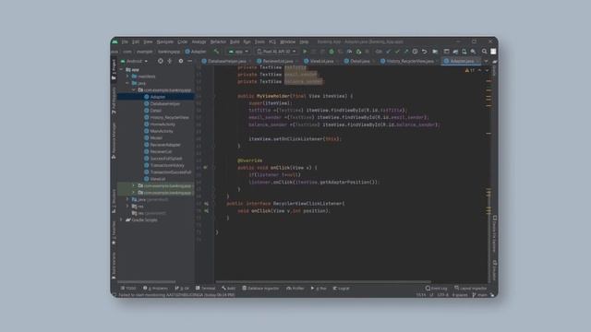591x332 pixels.
Task: Open the TODO tool window
Action: pos(128,289)
